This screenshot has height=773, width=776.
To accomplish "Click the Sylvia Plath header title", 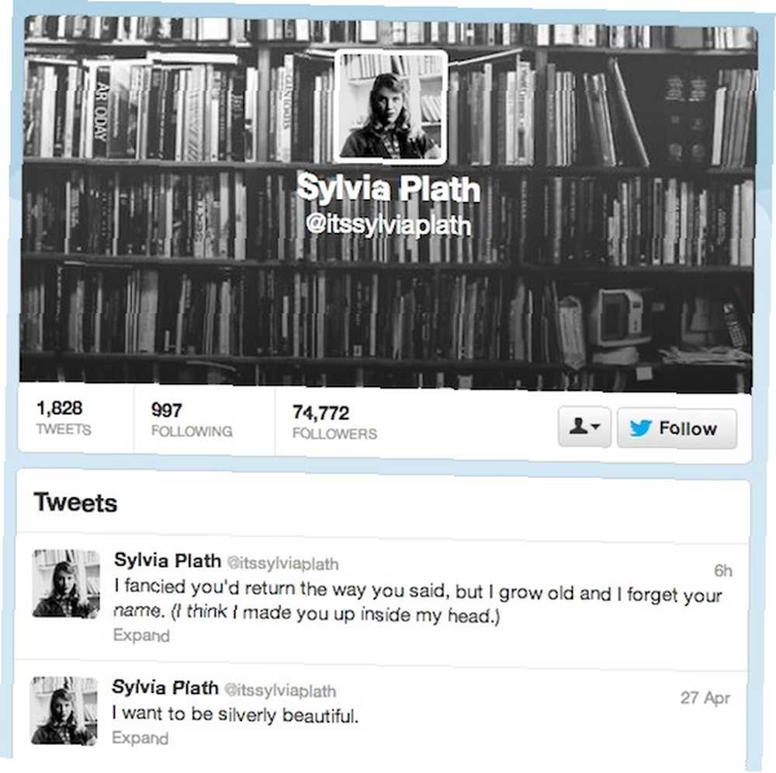I will click(389, 188).
